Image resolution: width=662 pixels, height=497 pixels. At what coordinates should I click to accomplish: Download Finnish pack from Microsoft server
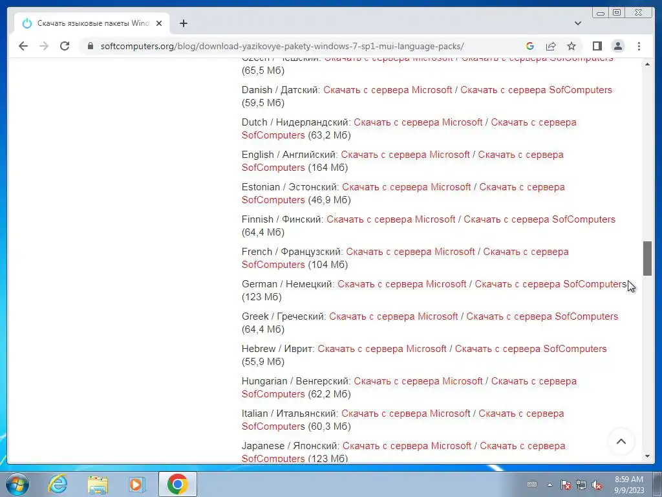(x=391, y=219)
